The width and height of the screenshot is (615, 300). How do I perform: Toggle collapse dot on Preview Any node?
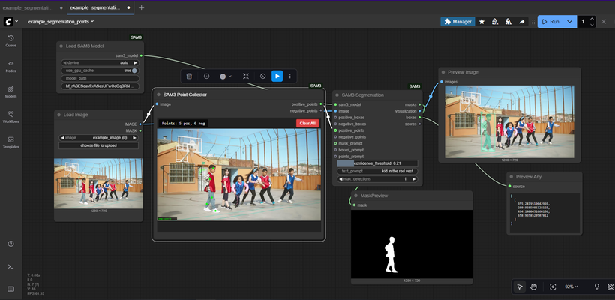[x=511, y=177]
